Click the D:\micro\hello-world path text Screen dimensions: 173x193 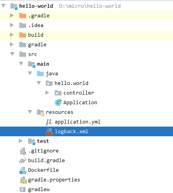pyautogui.click(x=90, y=6)
